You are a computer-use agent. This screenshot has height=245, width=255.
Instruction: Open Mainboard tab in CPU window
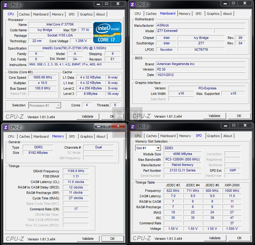(41, 14)
